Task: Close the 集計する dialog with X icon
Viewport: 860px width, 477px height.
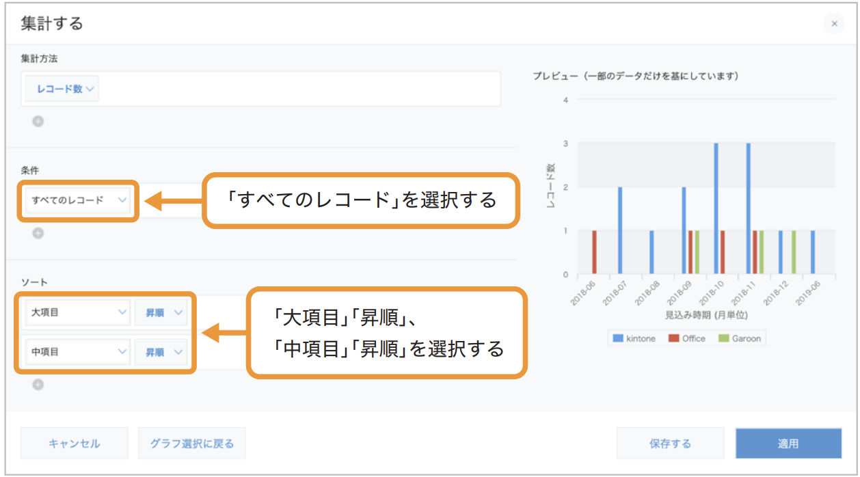Action: 834,24
